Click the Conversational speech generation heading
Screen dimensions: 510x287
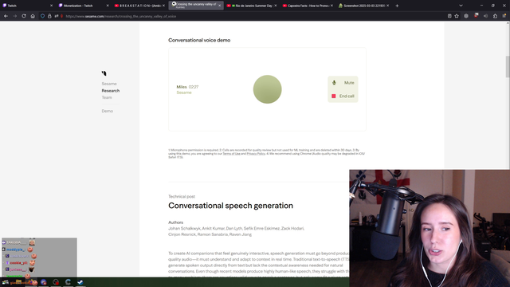(230, 206)
